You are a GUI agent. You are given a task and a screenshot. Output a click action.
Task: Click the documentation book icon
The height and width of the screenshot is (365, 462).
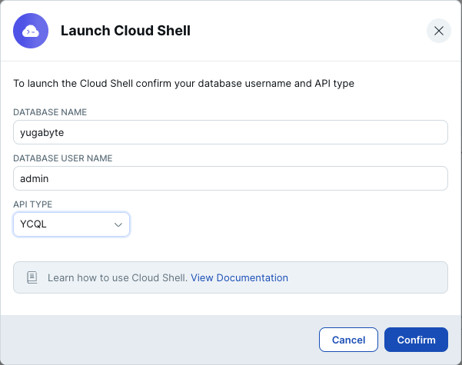click(32, 277)
